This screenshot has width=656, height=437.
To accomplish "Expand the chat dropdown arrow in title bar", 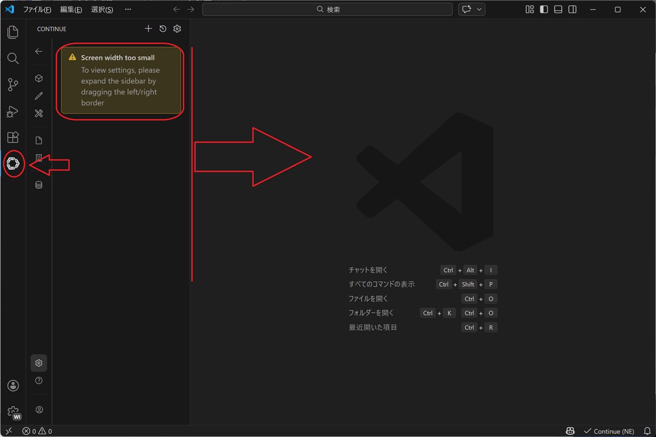I will 479,9.
